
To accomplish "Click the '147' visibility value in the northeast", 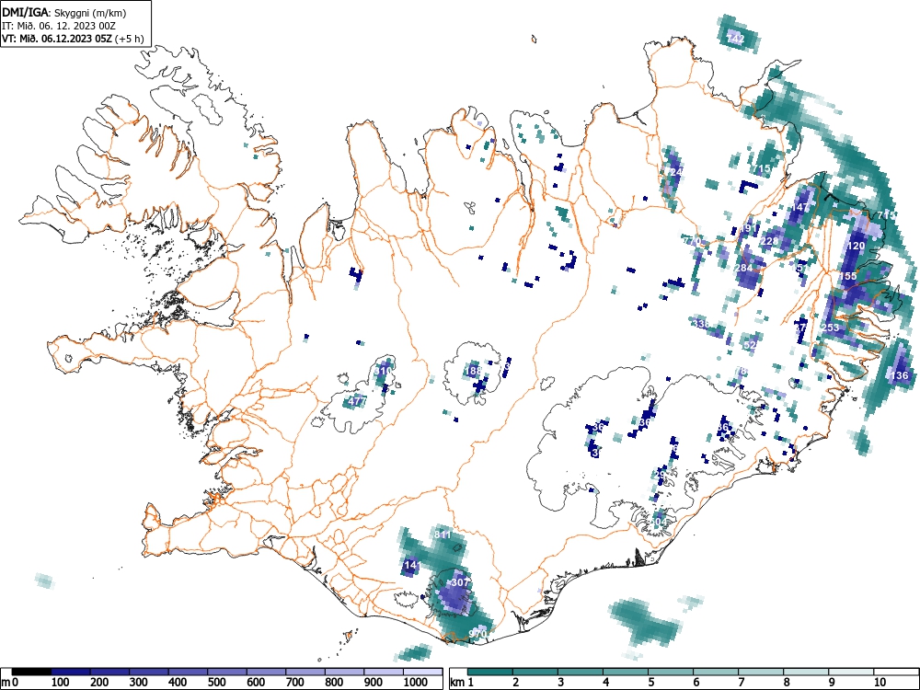I will click(x=800, y=207).
